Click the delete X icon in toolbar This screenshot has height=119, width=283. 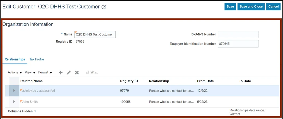coord(77,73)
